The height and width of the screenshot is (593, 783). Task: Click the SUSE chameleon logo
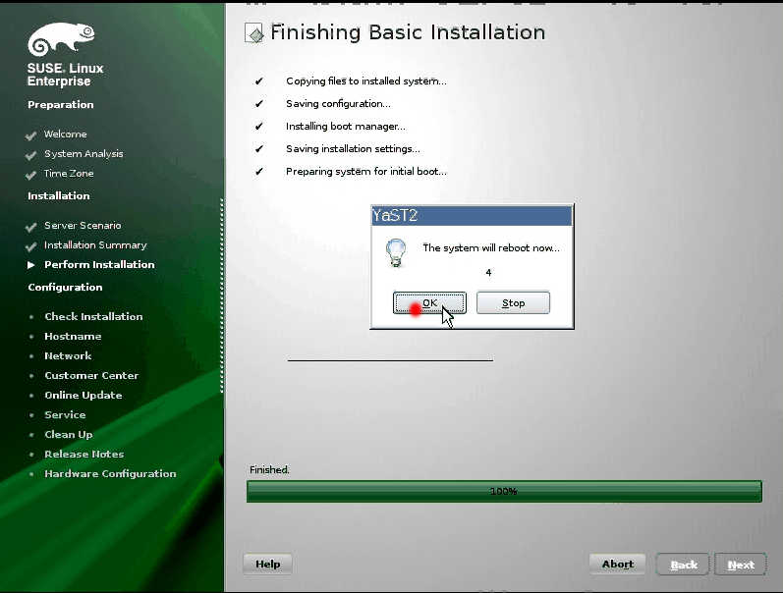61,38
